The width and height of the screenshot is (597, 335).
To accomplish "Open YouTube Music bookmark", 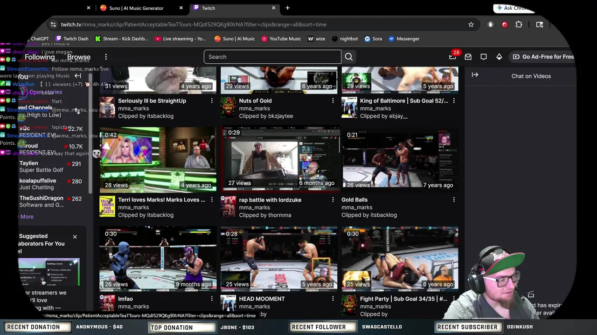I will [281, 39].
